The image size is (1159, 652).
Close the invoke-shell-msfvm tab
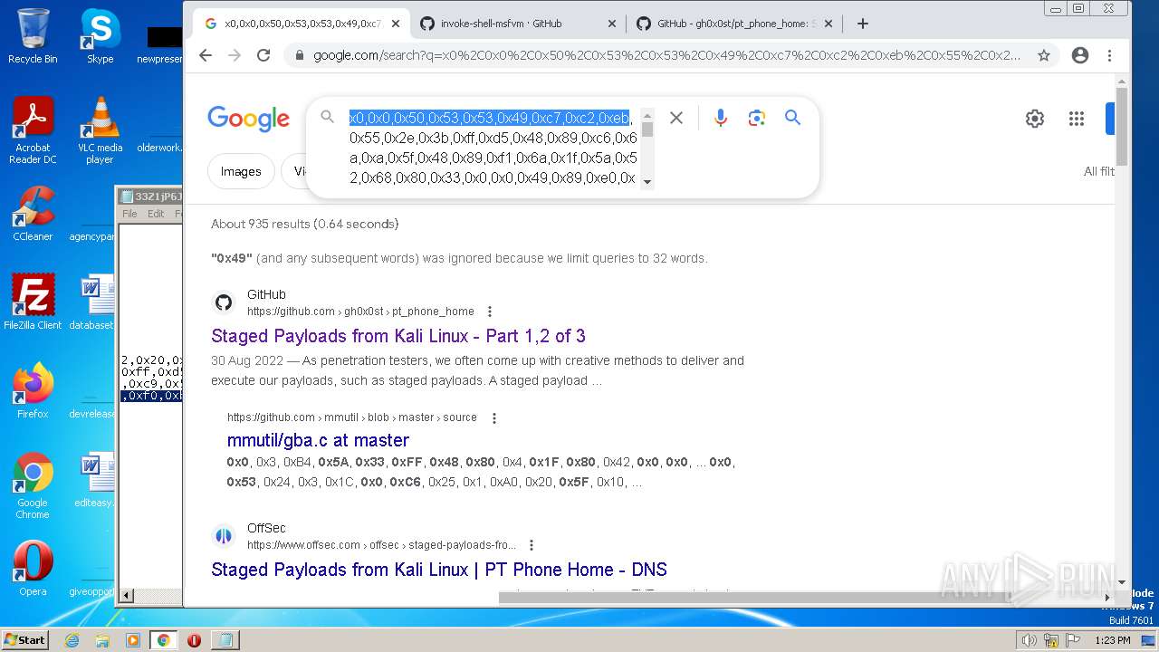point(612,24)
